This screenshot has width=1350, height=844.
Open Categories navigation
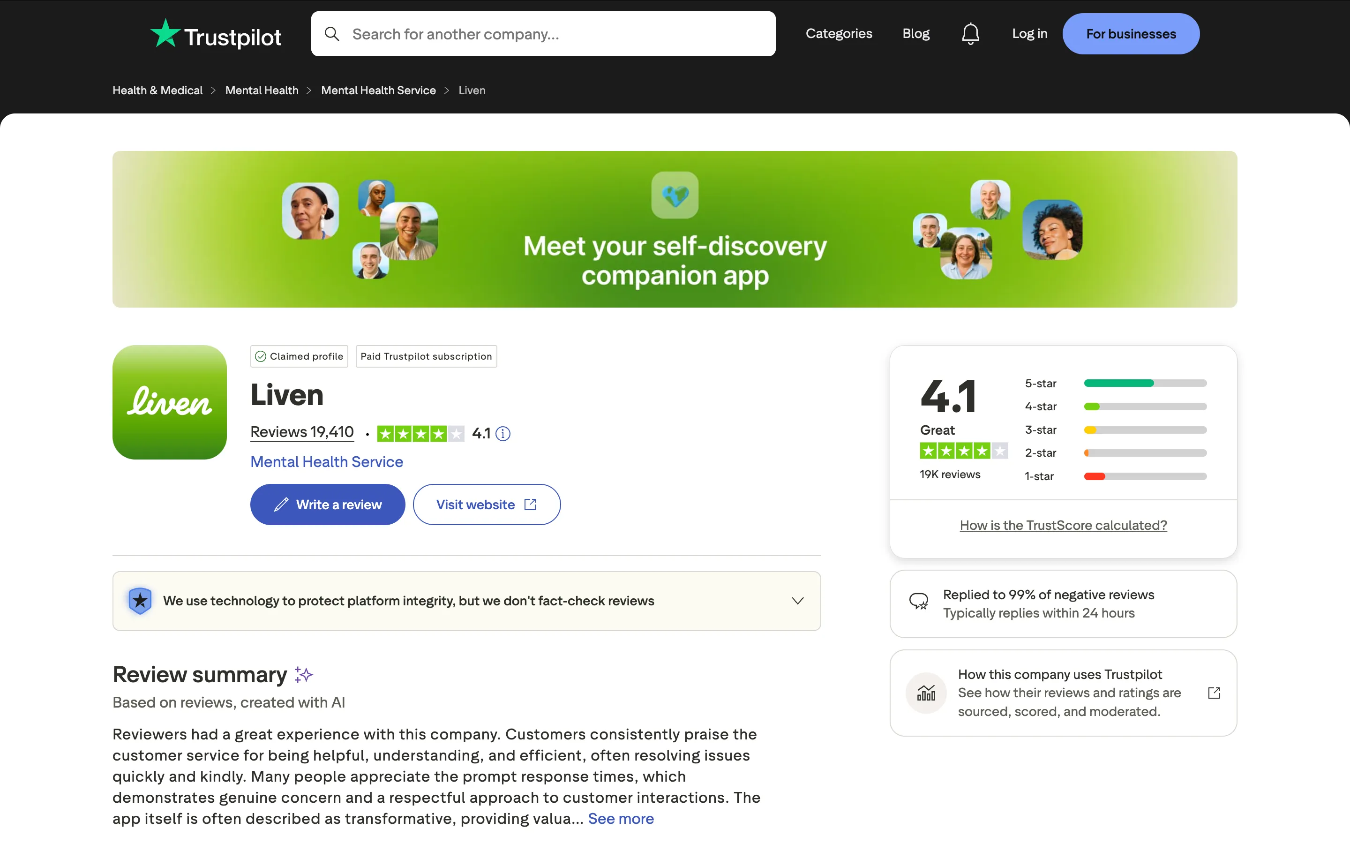(x=839, y=33)
